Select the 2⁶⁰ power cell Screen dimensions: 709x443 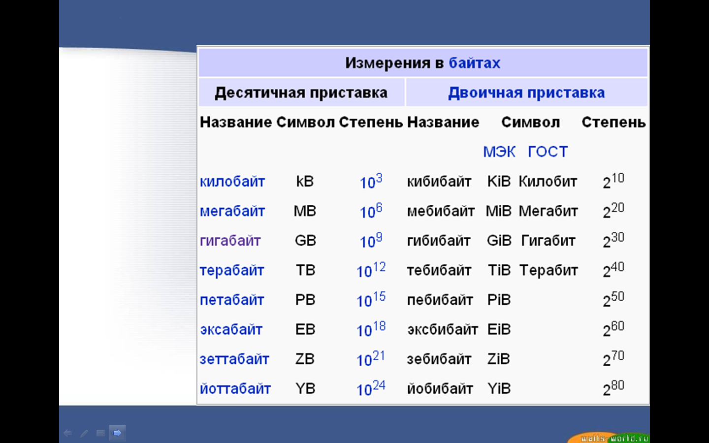coord(613,329)
